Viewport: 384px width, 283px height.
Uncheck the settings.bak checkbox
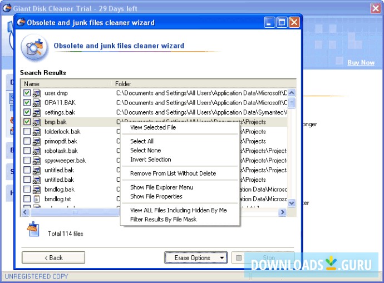[x=27, y=112]
